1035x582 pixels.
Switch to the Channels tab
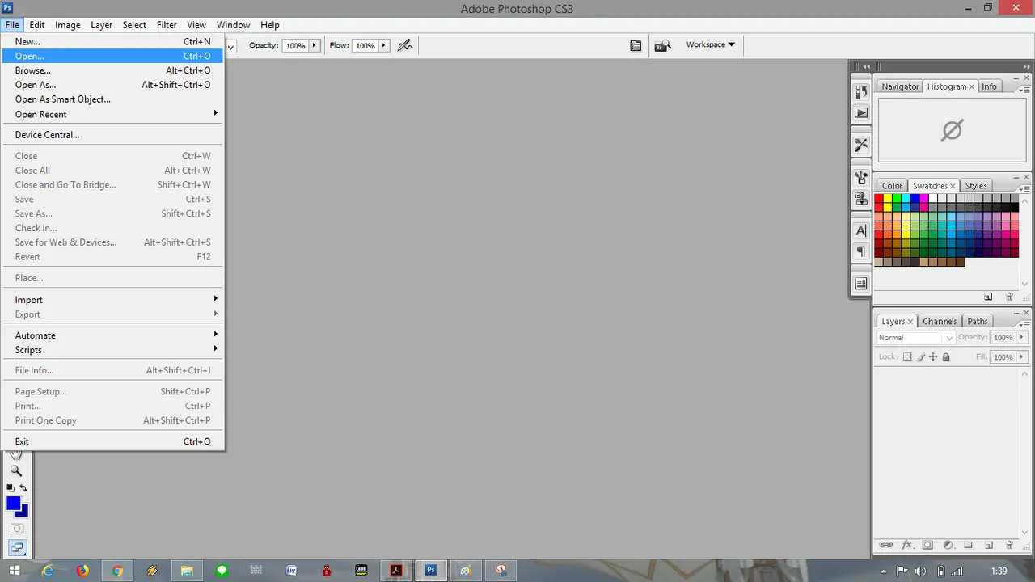[940, 322]
